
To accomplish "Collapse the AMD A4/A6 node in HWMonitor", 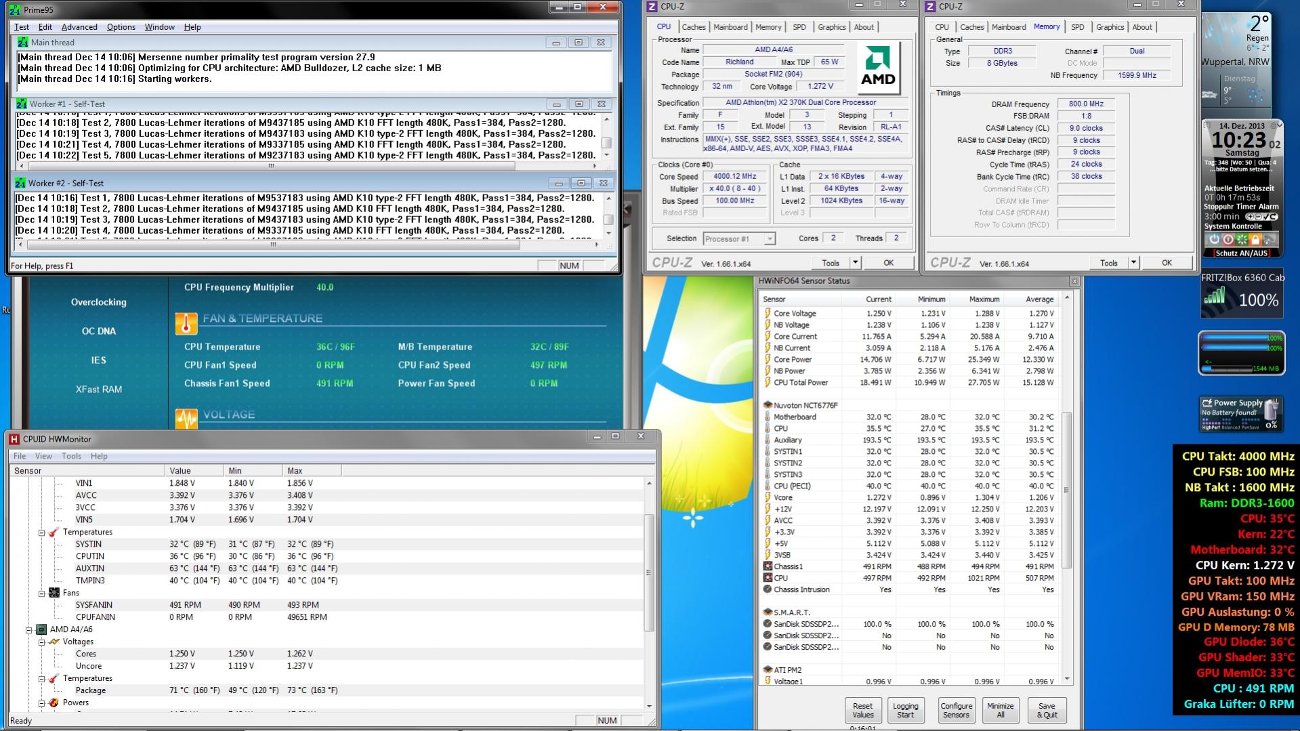I will [x=29, y=630].
